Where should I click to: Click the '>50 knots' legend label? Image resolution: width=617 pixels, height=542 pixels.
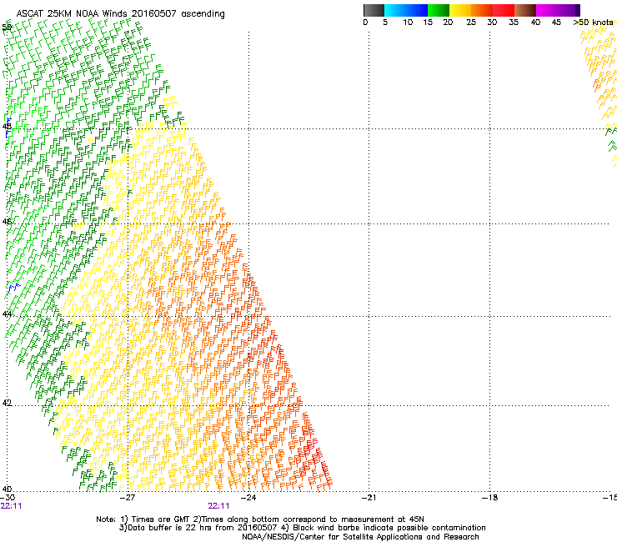tap(593, 23)
